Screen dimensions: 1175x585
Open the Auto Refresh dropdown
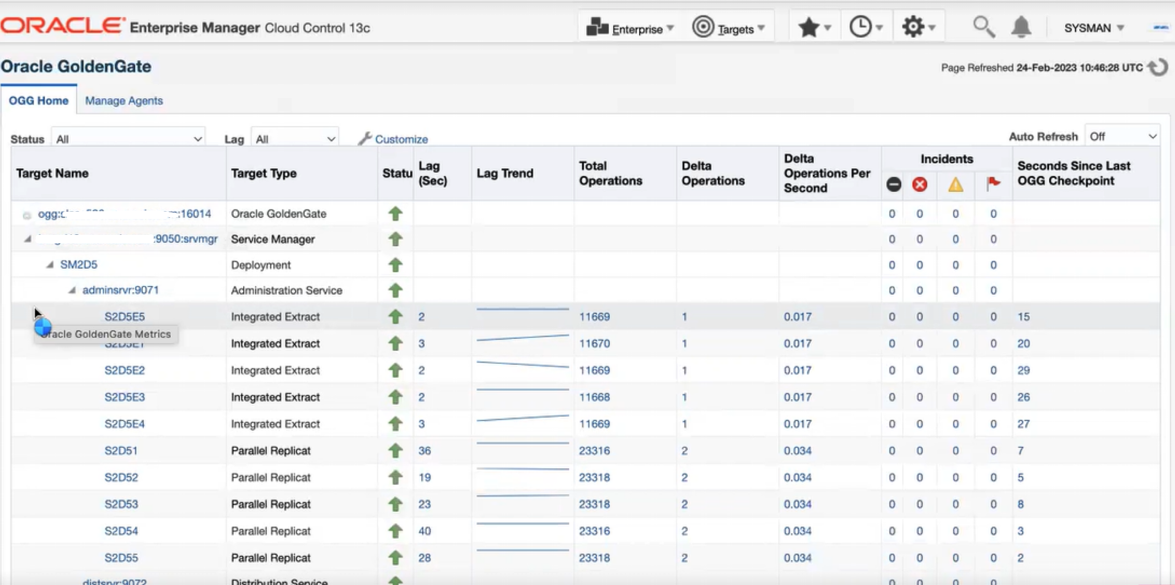coord(1122,137)
